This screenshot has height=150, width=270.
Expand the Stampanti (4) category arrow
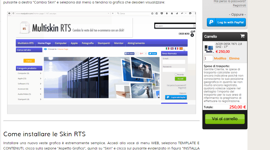tap(41, 99)
